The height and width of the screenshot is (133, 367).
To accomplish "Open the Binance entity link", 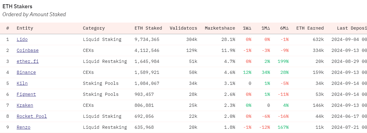I will tap(26, 72).
